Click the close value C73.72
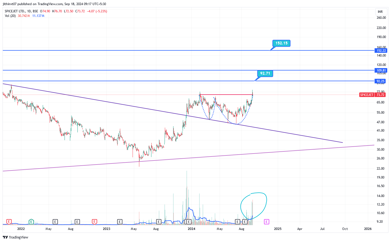Screen dimensions: 391x242 tap(80, 11)
